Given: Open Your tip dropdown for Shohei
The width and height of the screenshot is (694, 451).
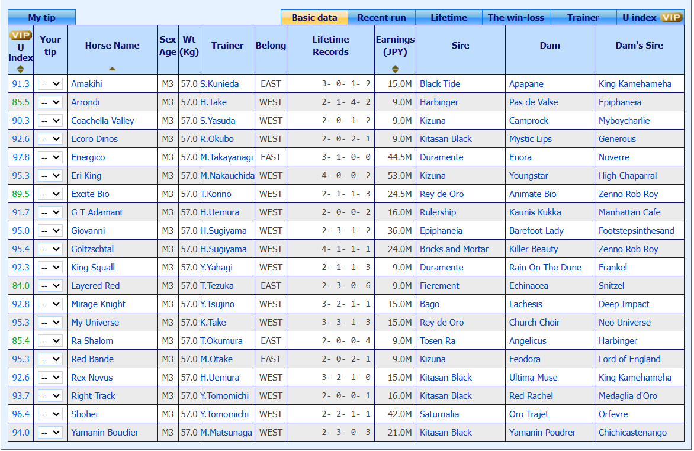Looking at the screenshot, I should point(50,414).
